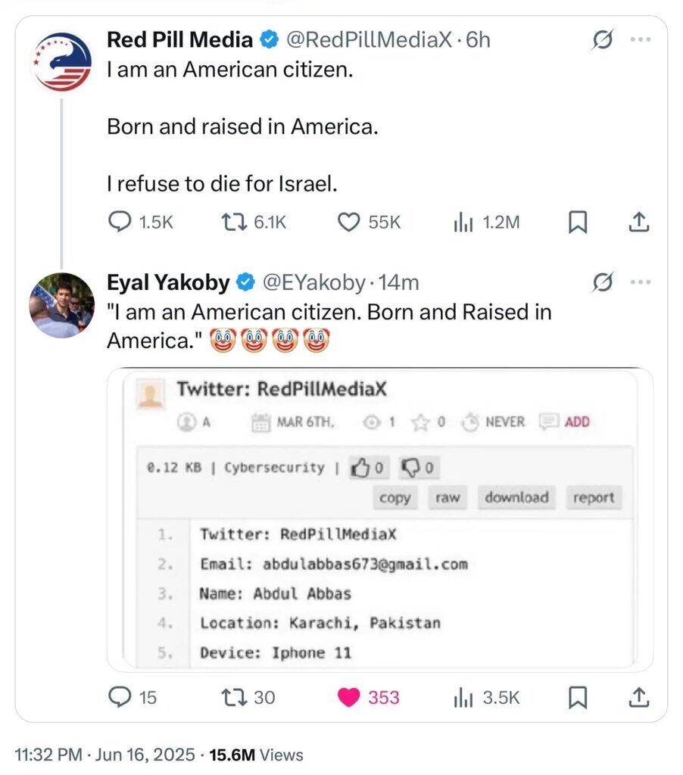View analytics for 1.2M views post
Viewport: 683px width, 775px height.
point(463,222)
